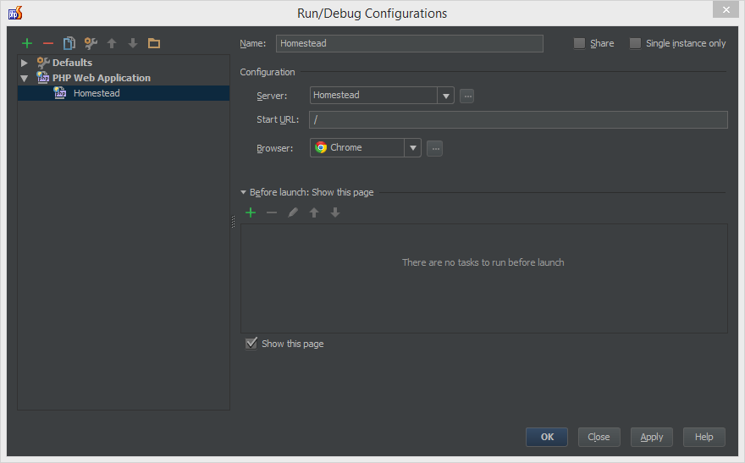Viewport: 745px width, 463px height.
Task: Move configuration down in the list
Action: tap(133, 43)
